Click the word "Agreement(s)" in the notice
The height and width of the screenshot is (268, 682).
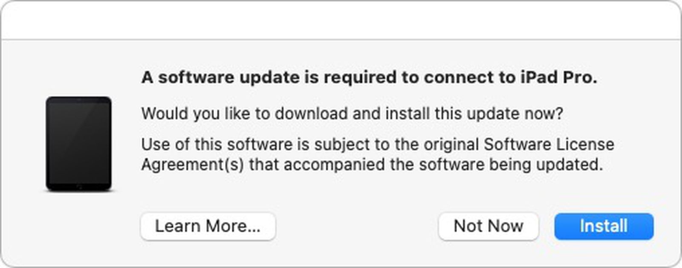(192, 164)
